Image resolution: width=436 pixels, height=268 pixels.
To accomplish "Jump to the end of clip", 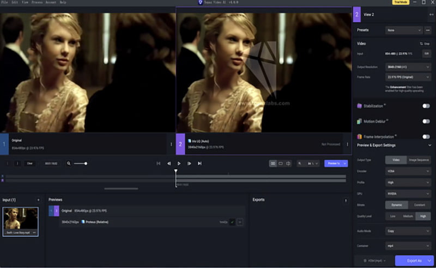I will tap(199, 163).
